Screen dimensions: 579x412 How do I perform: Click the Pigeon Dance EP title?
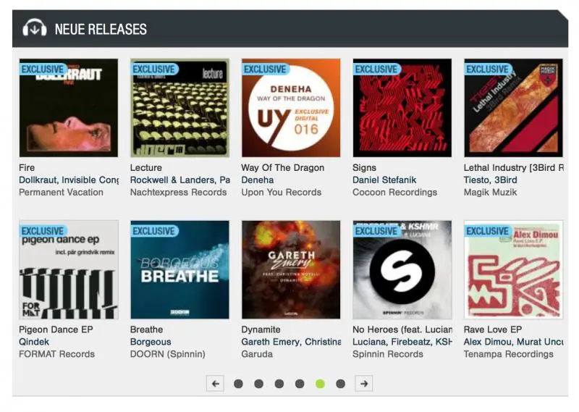pos(56,329)
